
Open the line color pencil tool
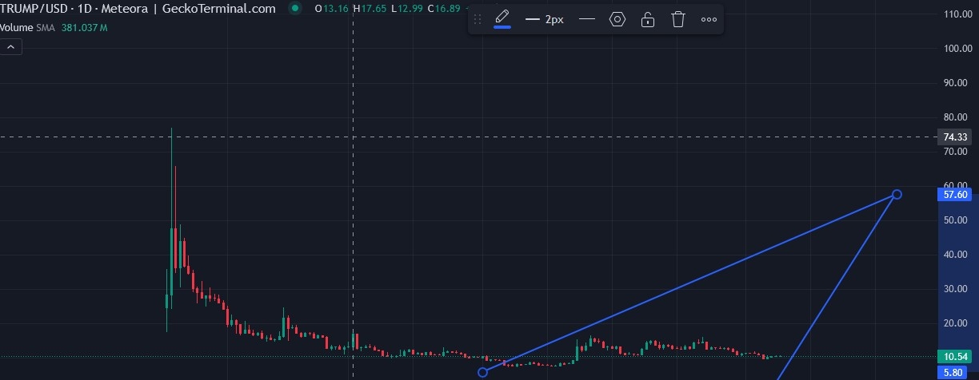pyautogui.click(x=502, y=19)
